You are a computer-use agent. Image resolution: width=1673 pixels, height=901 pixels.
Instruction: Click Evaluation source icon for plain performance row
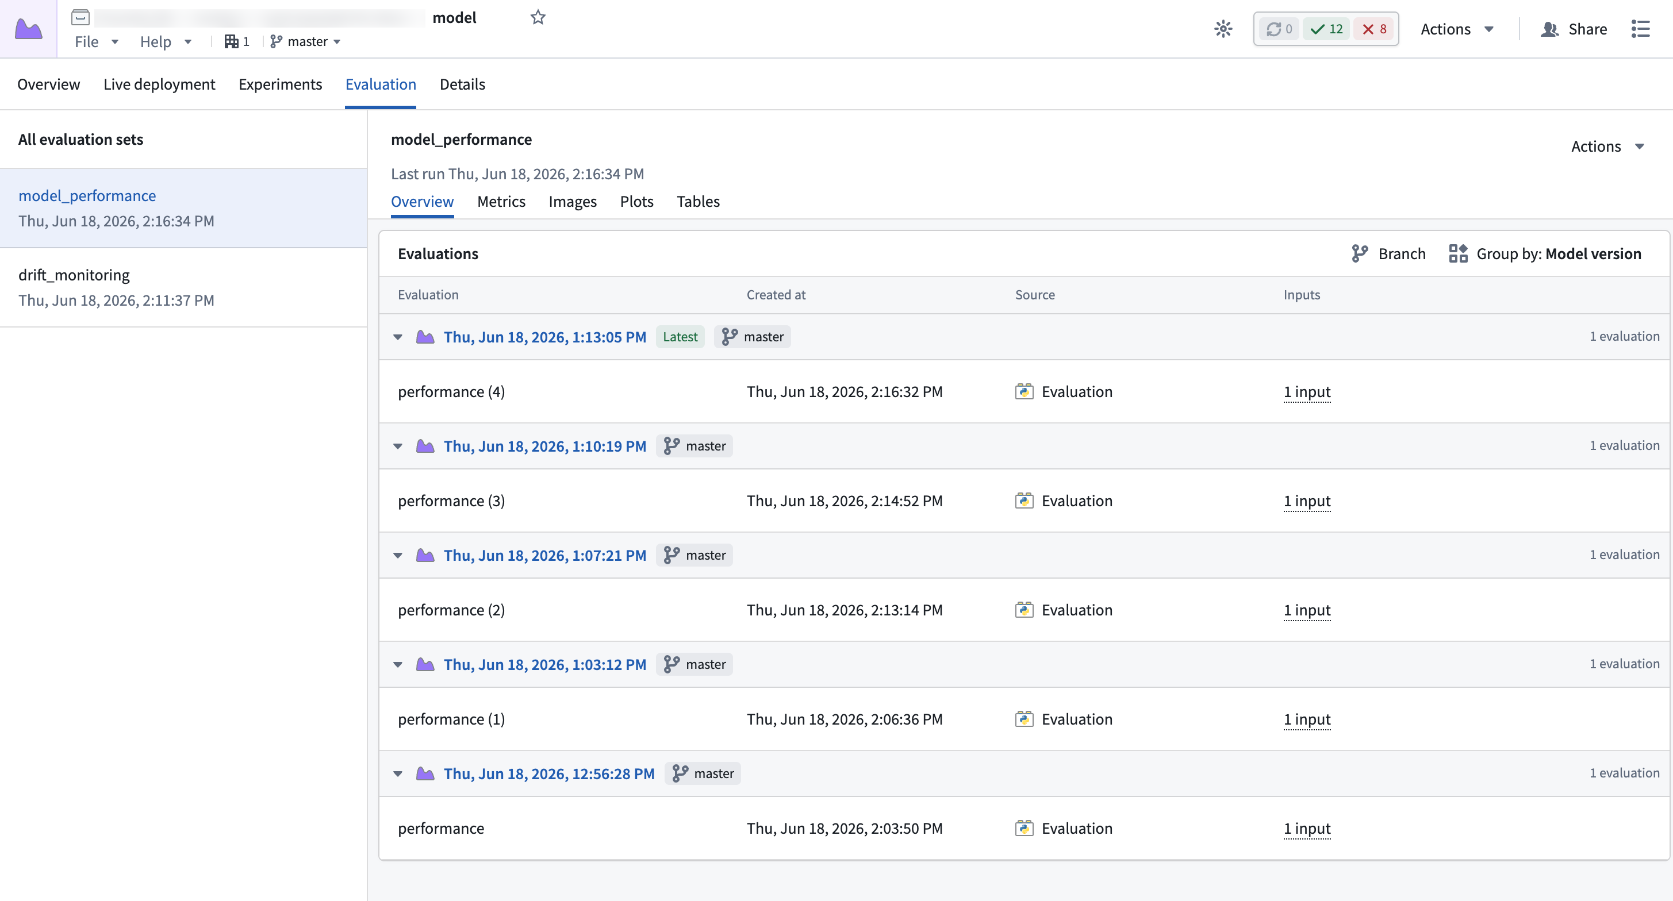[x=1024, y=827]
